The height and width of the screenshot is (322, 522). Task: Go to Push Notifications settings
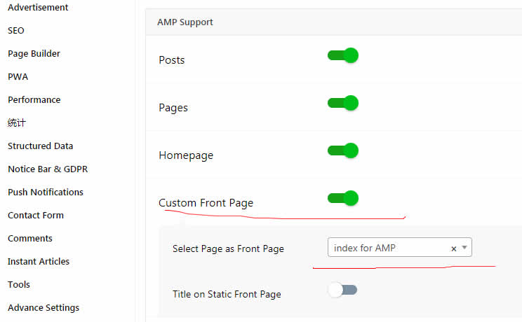(x=46, y=192)
